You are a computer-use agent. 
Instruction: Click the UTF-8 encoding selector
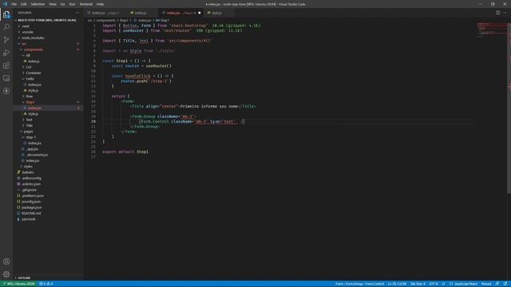434,284
